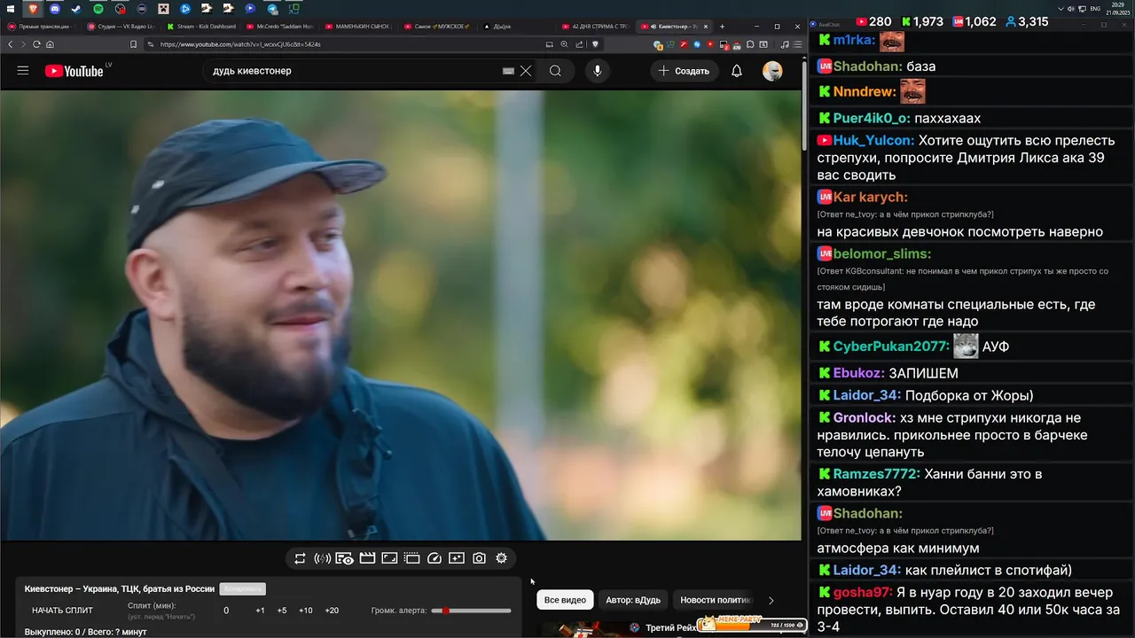
Task: Select the Все видео chip
Action: coord(565,600)
